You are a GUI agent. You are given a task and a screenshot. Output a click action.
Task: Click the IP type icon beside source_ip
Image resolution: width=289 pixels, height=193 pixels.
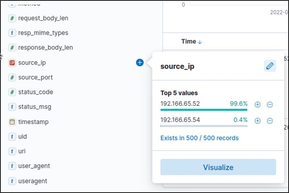click(12, 63)
